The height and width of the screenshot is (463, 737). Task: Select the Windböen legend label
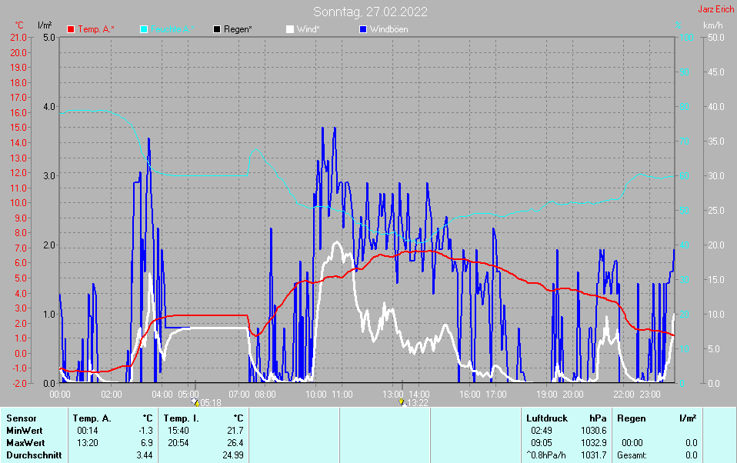389,29
